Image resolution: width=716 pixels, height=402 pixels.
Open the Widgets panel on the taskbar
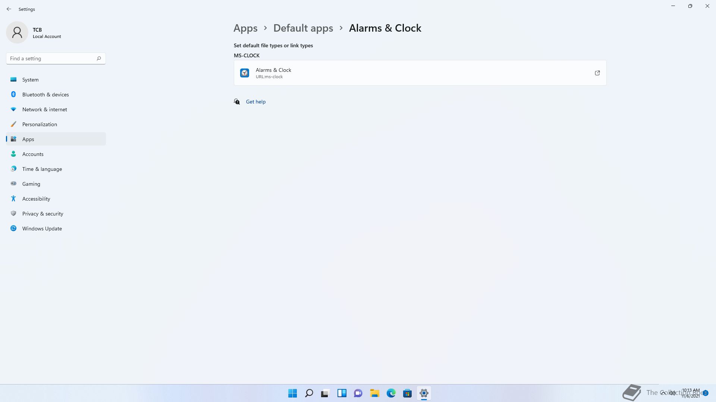342,393
